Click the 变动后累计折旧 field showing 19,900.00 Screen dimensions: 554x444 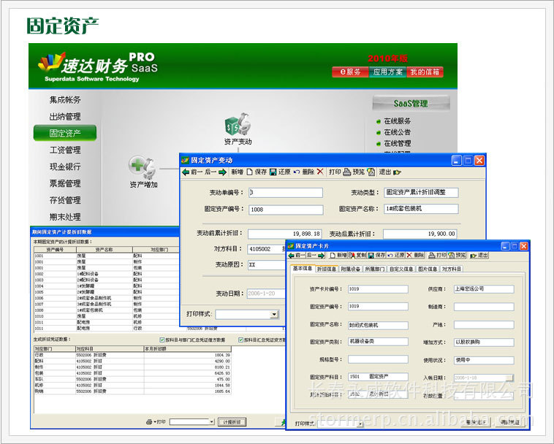(420, 234)
